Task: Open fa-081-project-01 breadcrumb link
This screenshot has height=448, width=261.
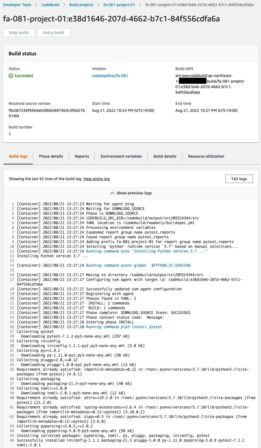Action: [x=119, y=5]
